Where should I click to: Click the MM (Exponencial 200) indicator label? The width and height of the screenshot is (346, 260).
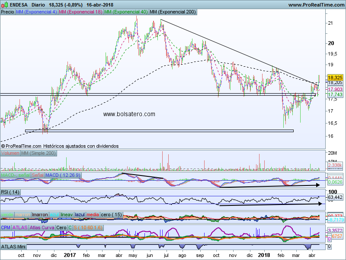point(172,12)
